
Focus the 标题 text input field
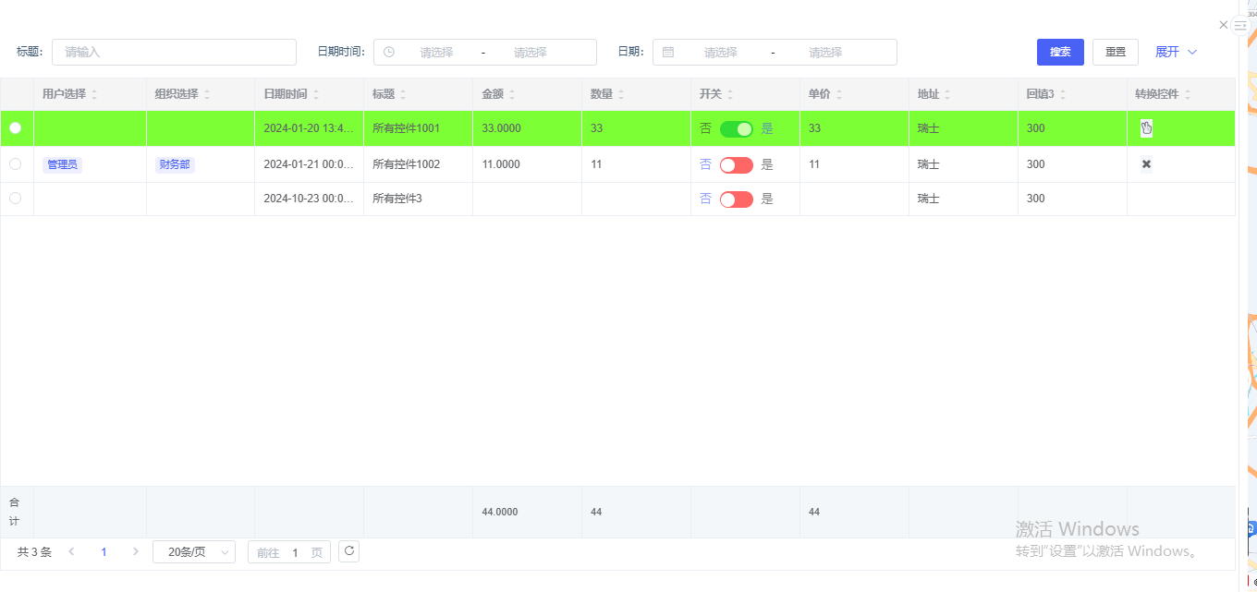click(x=174, y=53)
